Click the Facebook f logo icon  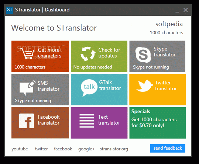(x=27, y=121)
